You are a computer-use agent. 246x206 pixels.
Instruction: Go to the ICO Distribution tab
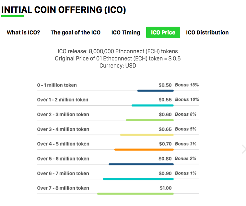(207, 32)
